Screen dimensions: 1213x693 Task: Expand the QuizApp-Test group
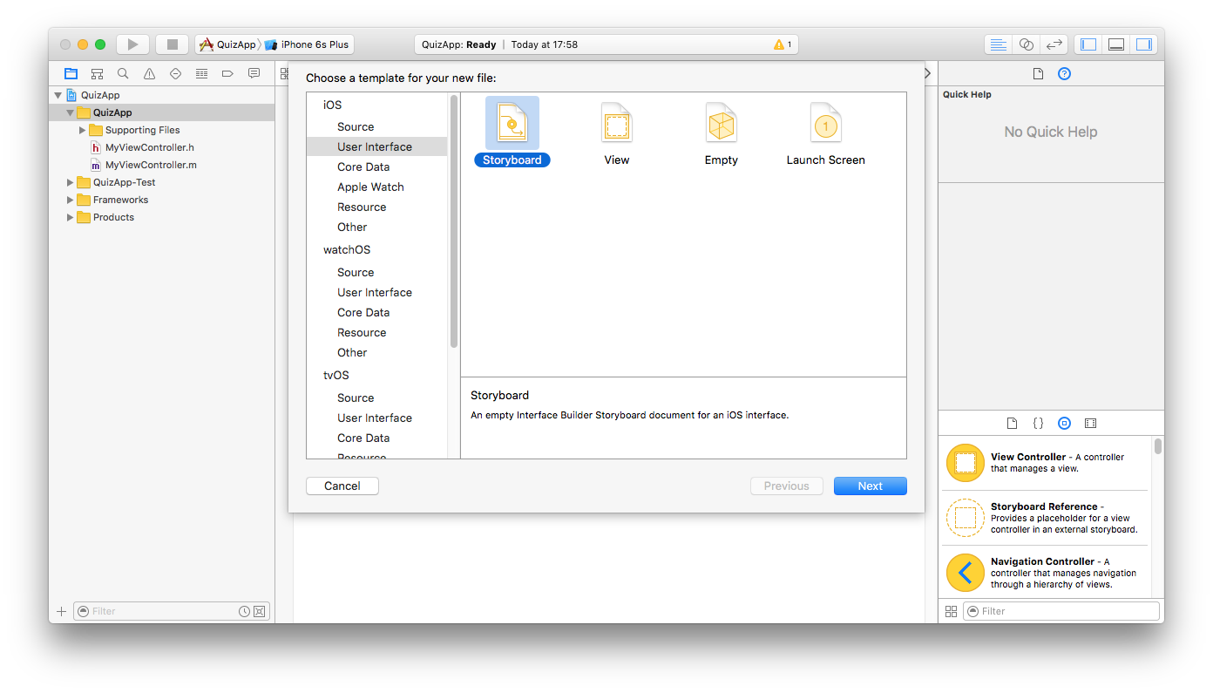pyautogui.click(x=71, y=182)
